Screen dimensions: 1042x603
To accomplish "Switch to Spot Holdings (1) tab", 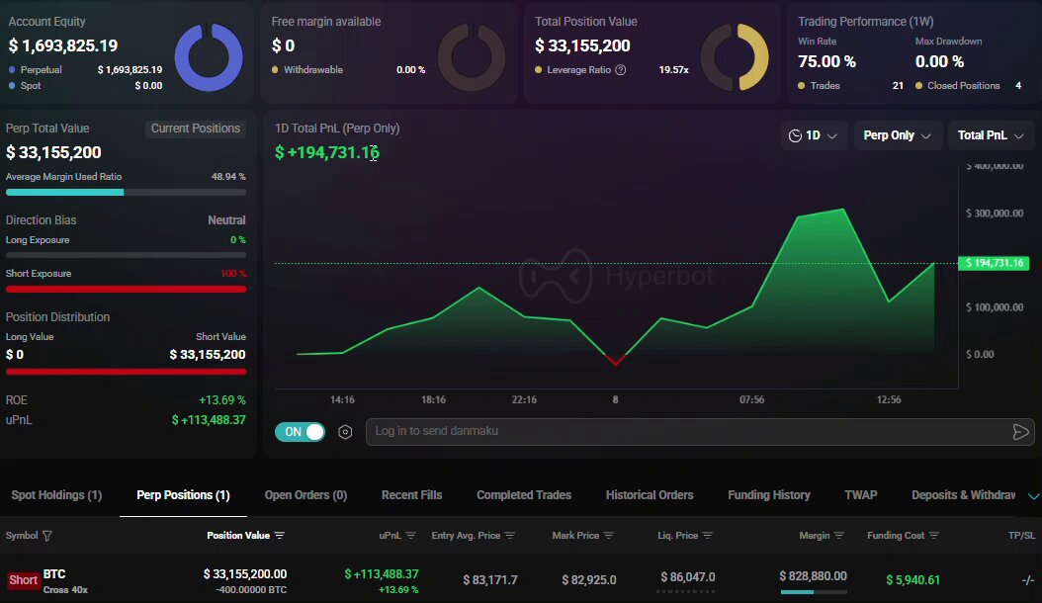I will click(x=56, y=495).
